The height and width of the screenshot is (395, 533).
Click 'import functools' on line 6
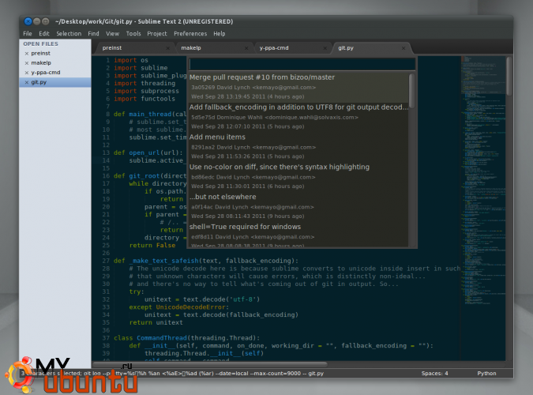coord(145,99)
